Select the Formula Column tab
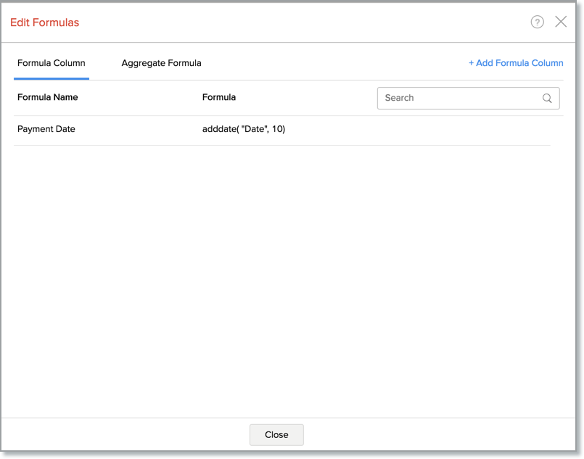Screen dimensions: 584x459 (x=52, y=63)
